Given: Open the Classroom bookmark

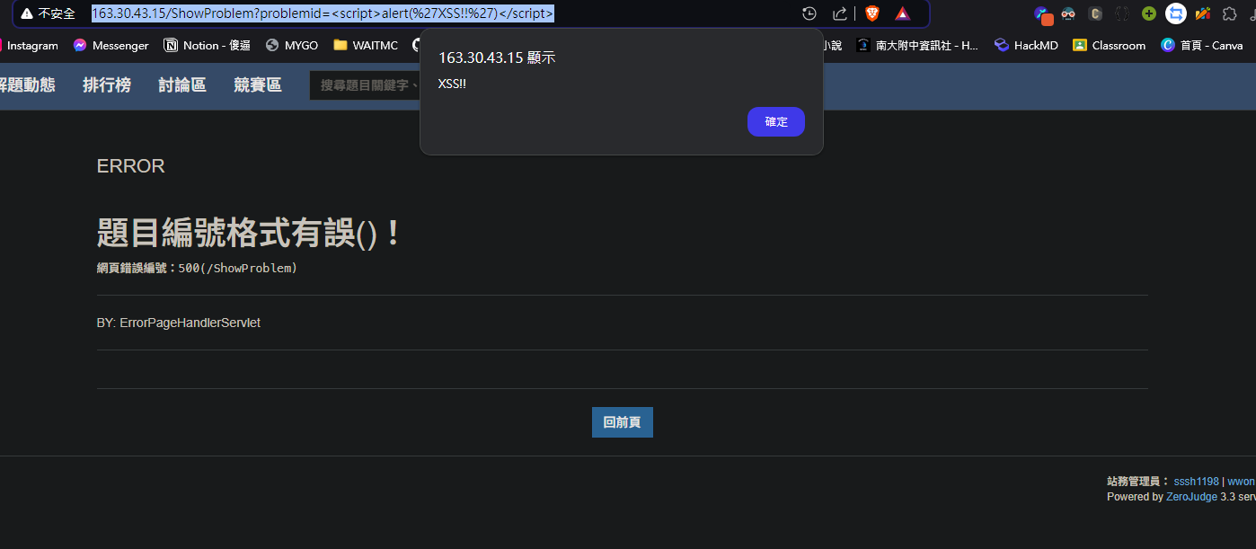Looking at the screenshot, I should pyautogui.click(x=1110, y=45).
